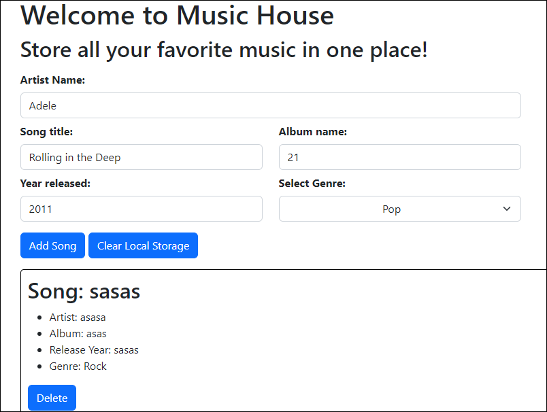547x412 pixels.
Task: Click the Album name label
Action: [313, 132]
